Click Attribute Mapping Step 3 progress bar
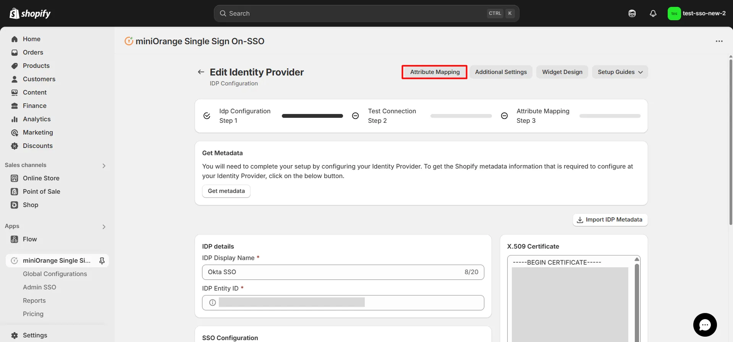733x342 pixels. (610, 116)
